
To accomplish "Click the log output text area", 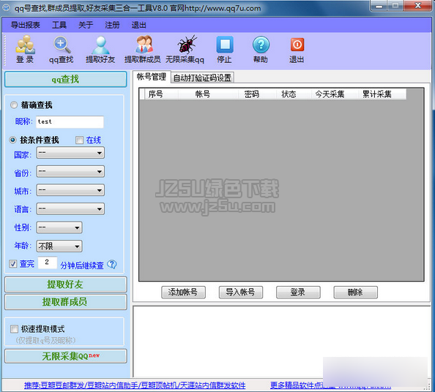I will 282,342.
